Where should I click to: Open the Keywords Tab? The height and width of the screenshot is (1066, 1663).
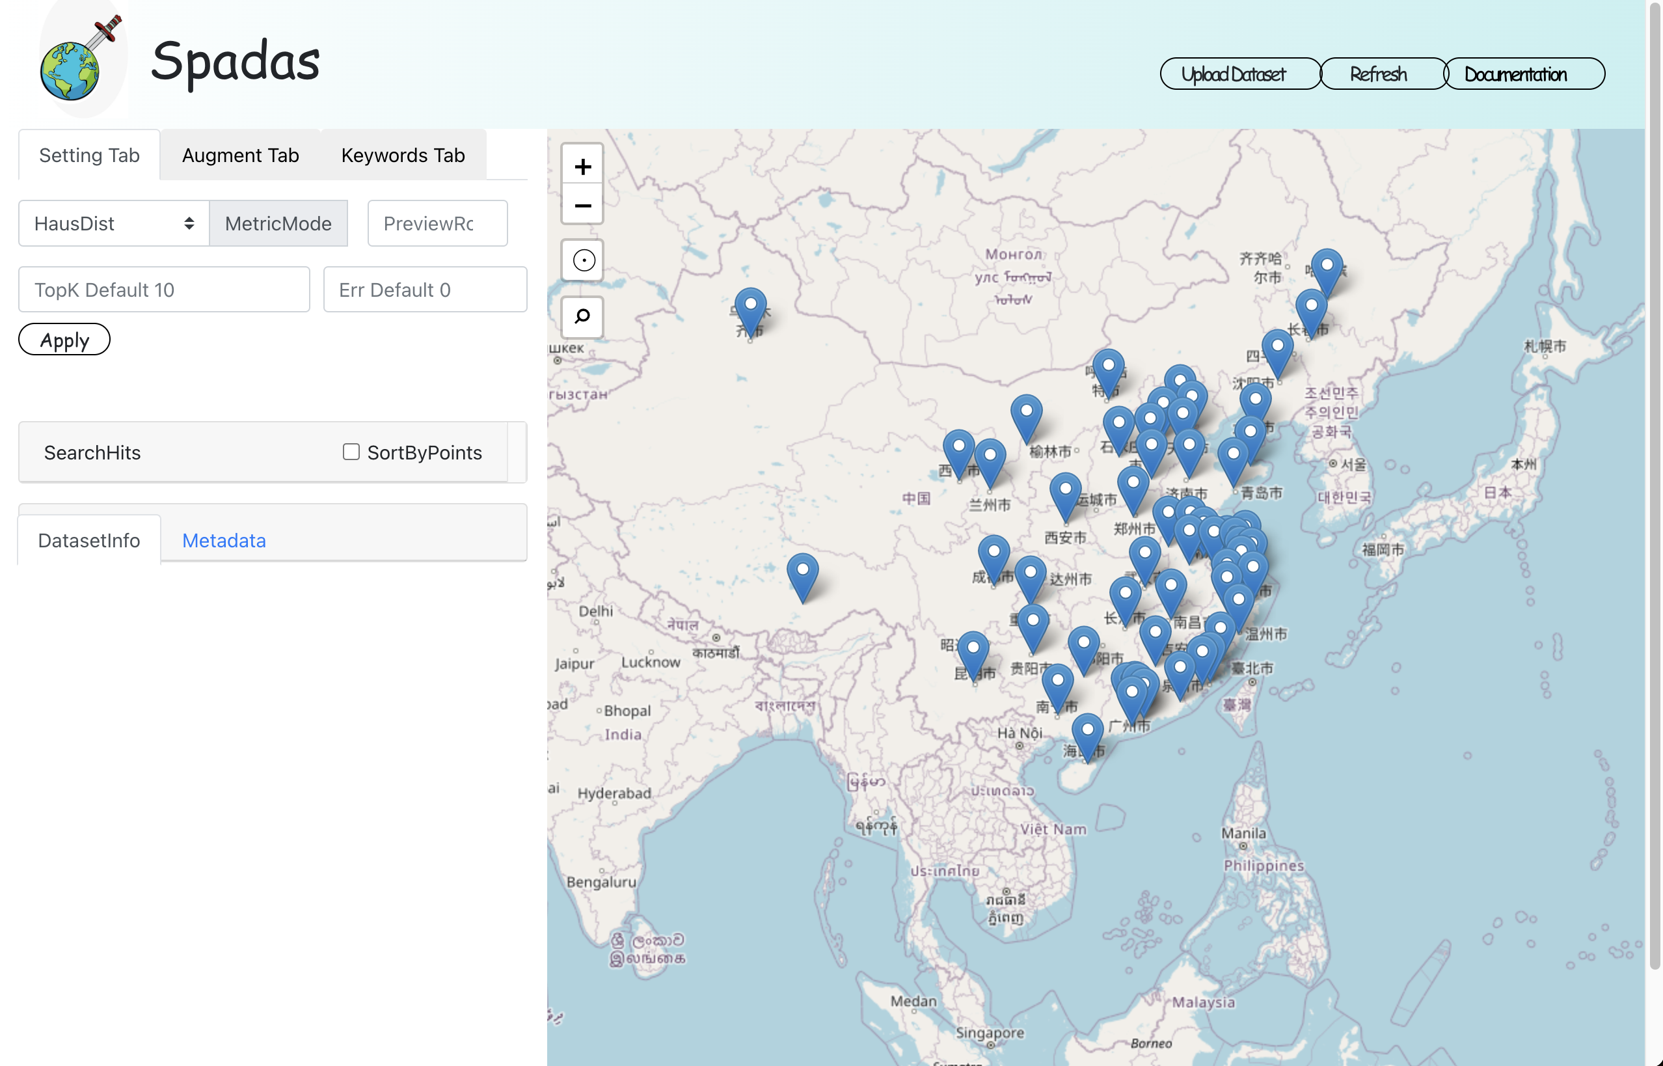(x=403, y=155)
